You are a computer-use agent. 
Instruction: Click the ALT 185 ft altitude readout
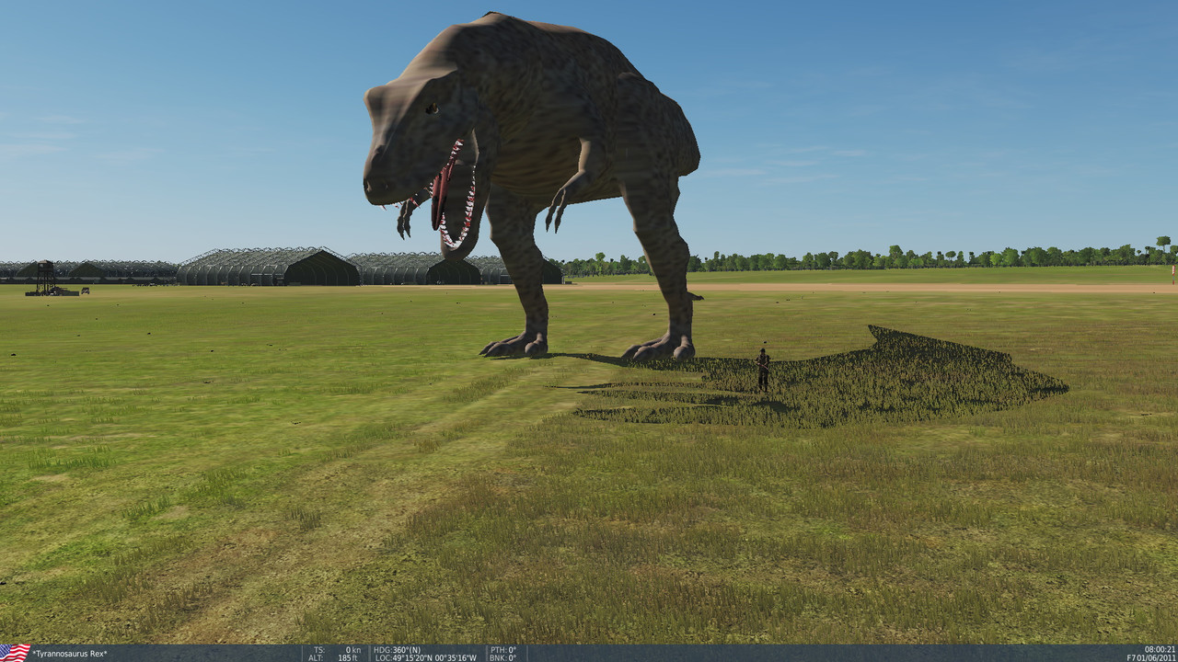click(337, 657)
